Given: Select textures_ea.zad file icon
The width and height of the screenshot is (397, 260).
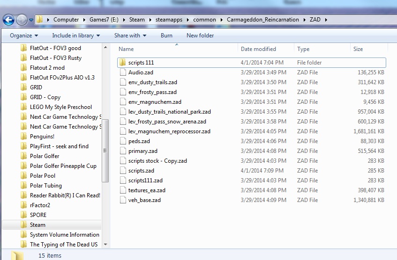Looking at the screenshot, I should point(123,190).
